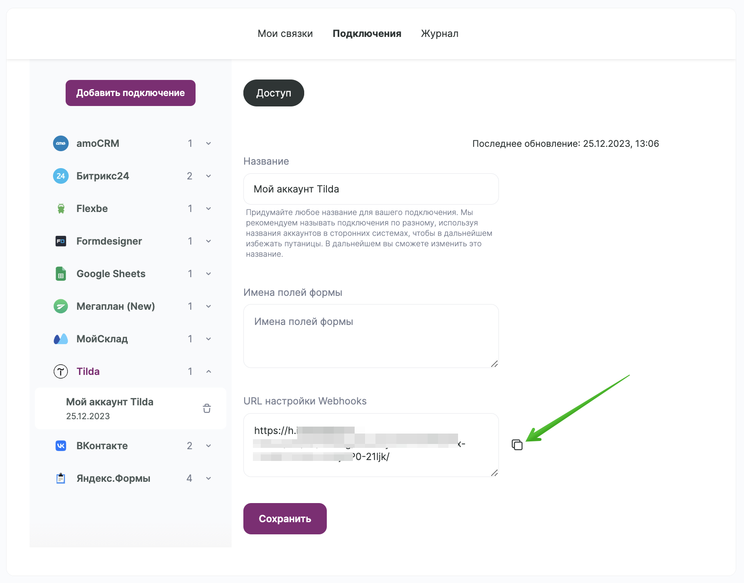
Task: Focus the URL настройки Webhooks textarea
Action: [371, 445]
